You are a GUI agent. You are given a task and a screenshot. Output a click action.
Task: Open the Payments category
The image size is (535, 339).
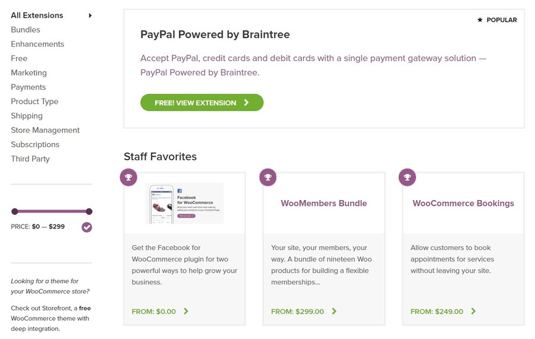[28, 87]
